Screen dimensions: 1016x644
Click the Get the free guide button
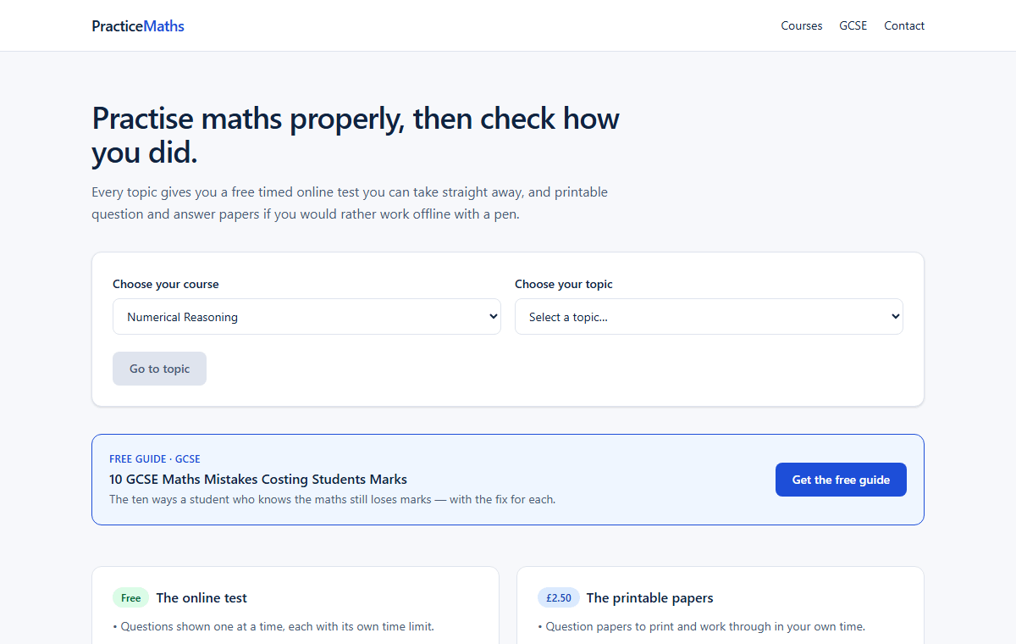pos(841,480)
